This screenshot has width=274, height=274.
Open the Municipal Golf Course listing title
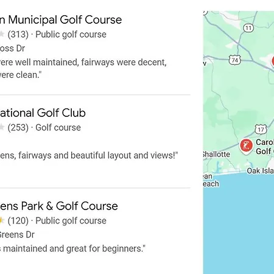point(61,20)
